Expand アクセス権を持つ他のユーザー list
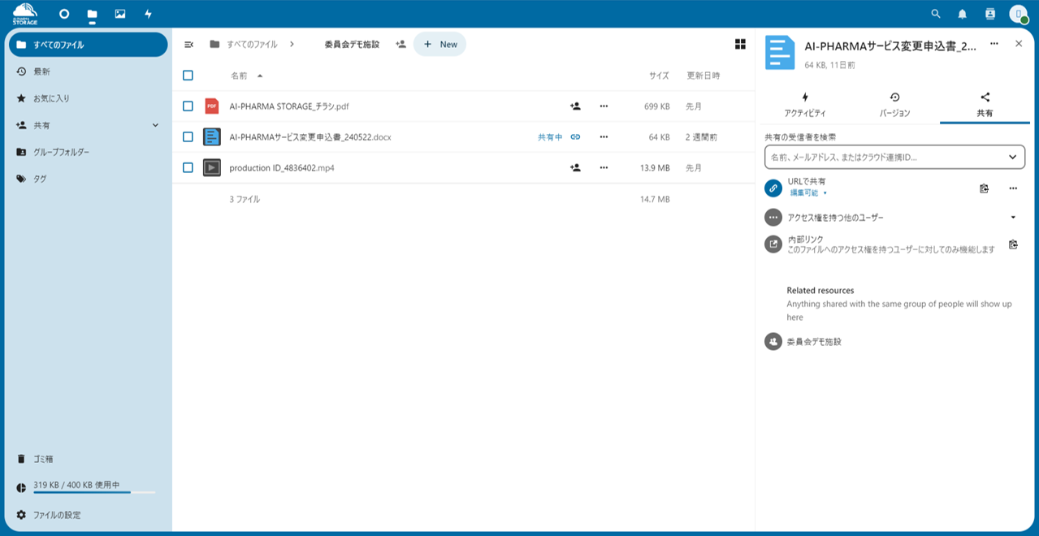This screenshot has height=536, width=1039. 1013,218
